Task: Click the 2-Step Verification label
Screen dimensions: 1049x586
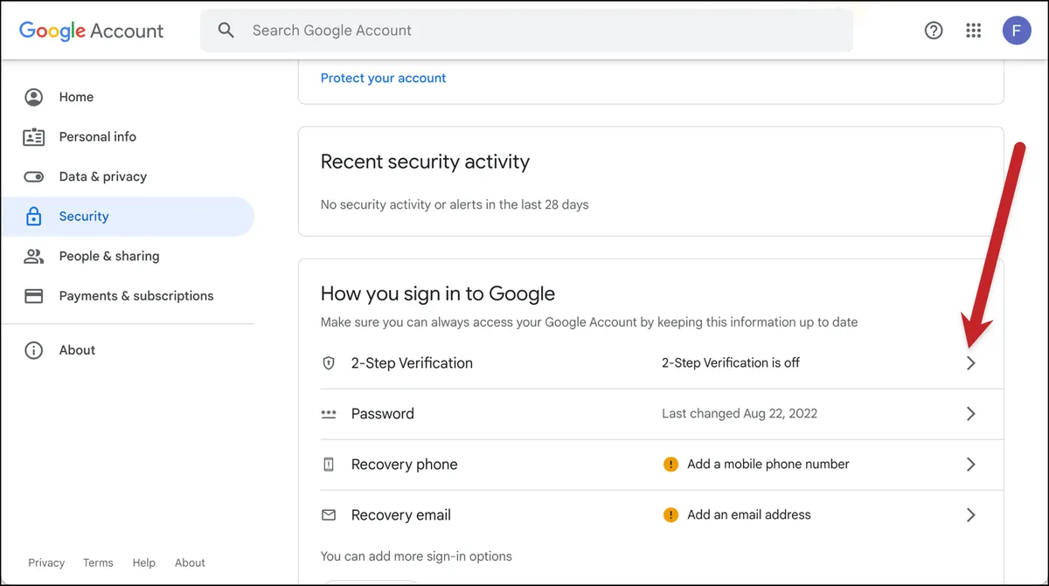Action: [412, 363]
